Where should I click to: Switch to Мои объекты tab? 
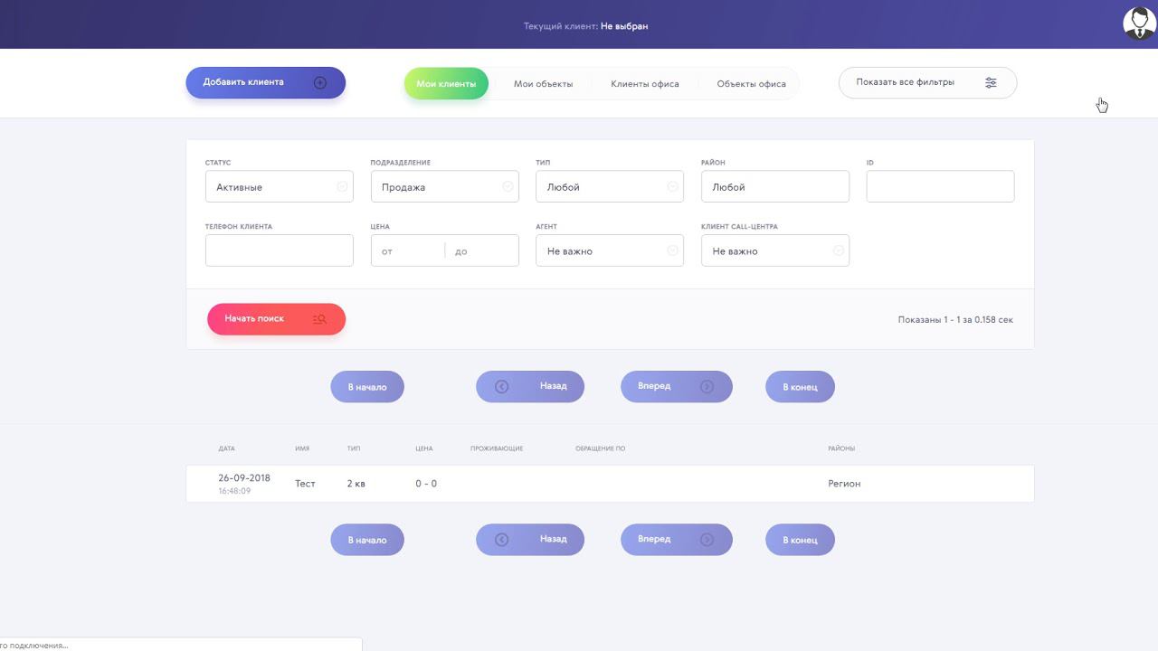(x=543, y=83)
